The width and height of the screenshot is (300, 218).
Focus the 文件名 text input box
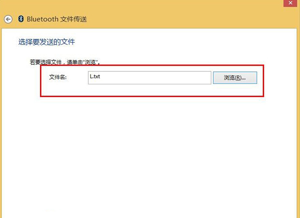(x=149, y=78)
